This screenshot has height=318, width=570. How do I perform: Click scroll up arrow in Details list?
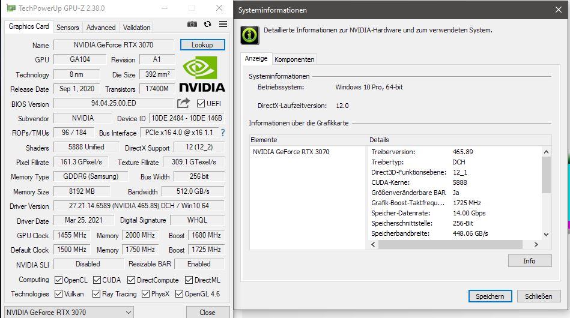pos(546,152)
